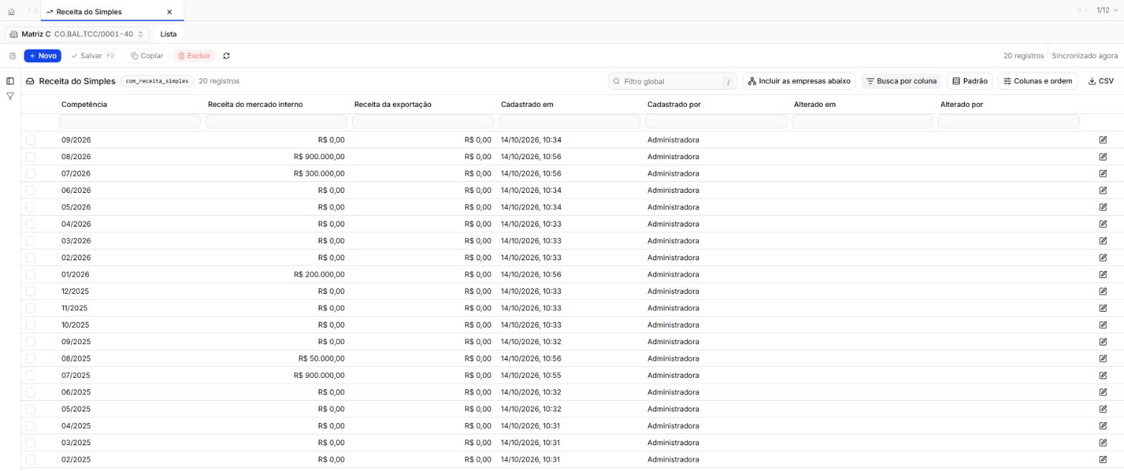This screenshot has height=471, width=1124.
Task: Select the 09/2026 row checkbox
Action: click(31, 140)
